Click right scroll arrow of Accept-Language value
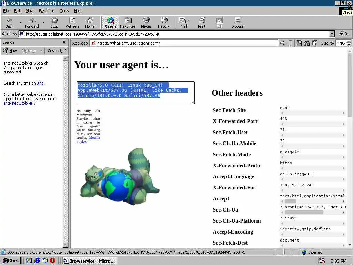 [x=344, y=179]
